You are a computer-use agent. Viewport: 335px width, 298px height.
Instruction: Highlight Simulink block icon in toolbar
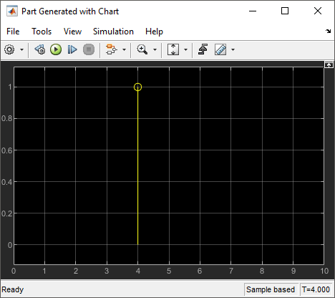[x=112, y=49]
